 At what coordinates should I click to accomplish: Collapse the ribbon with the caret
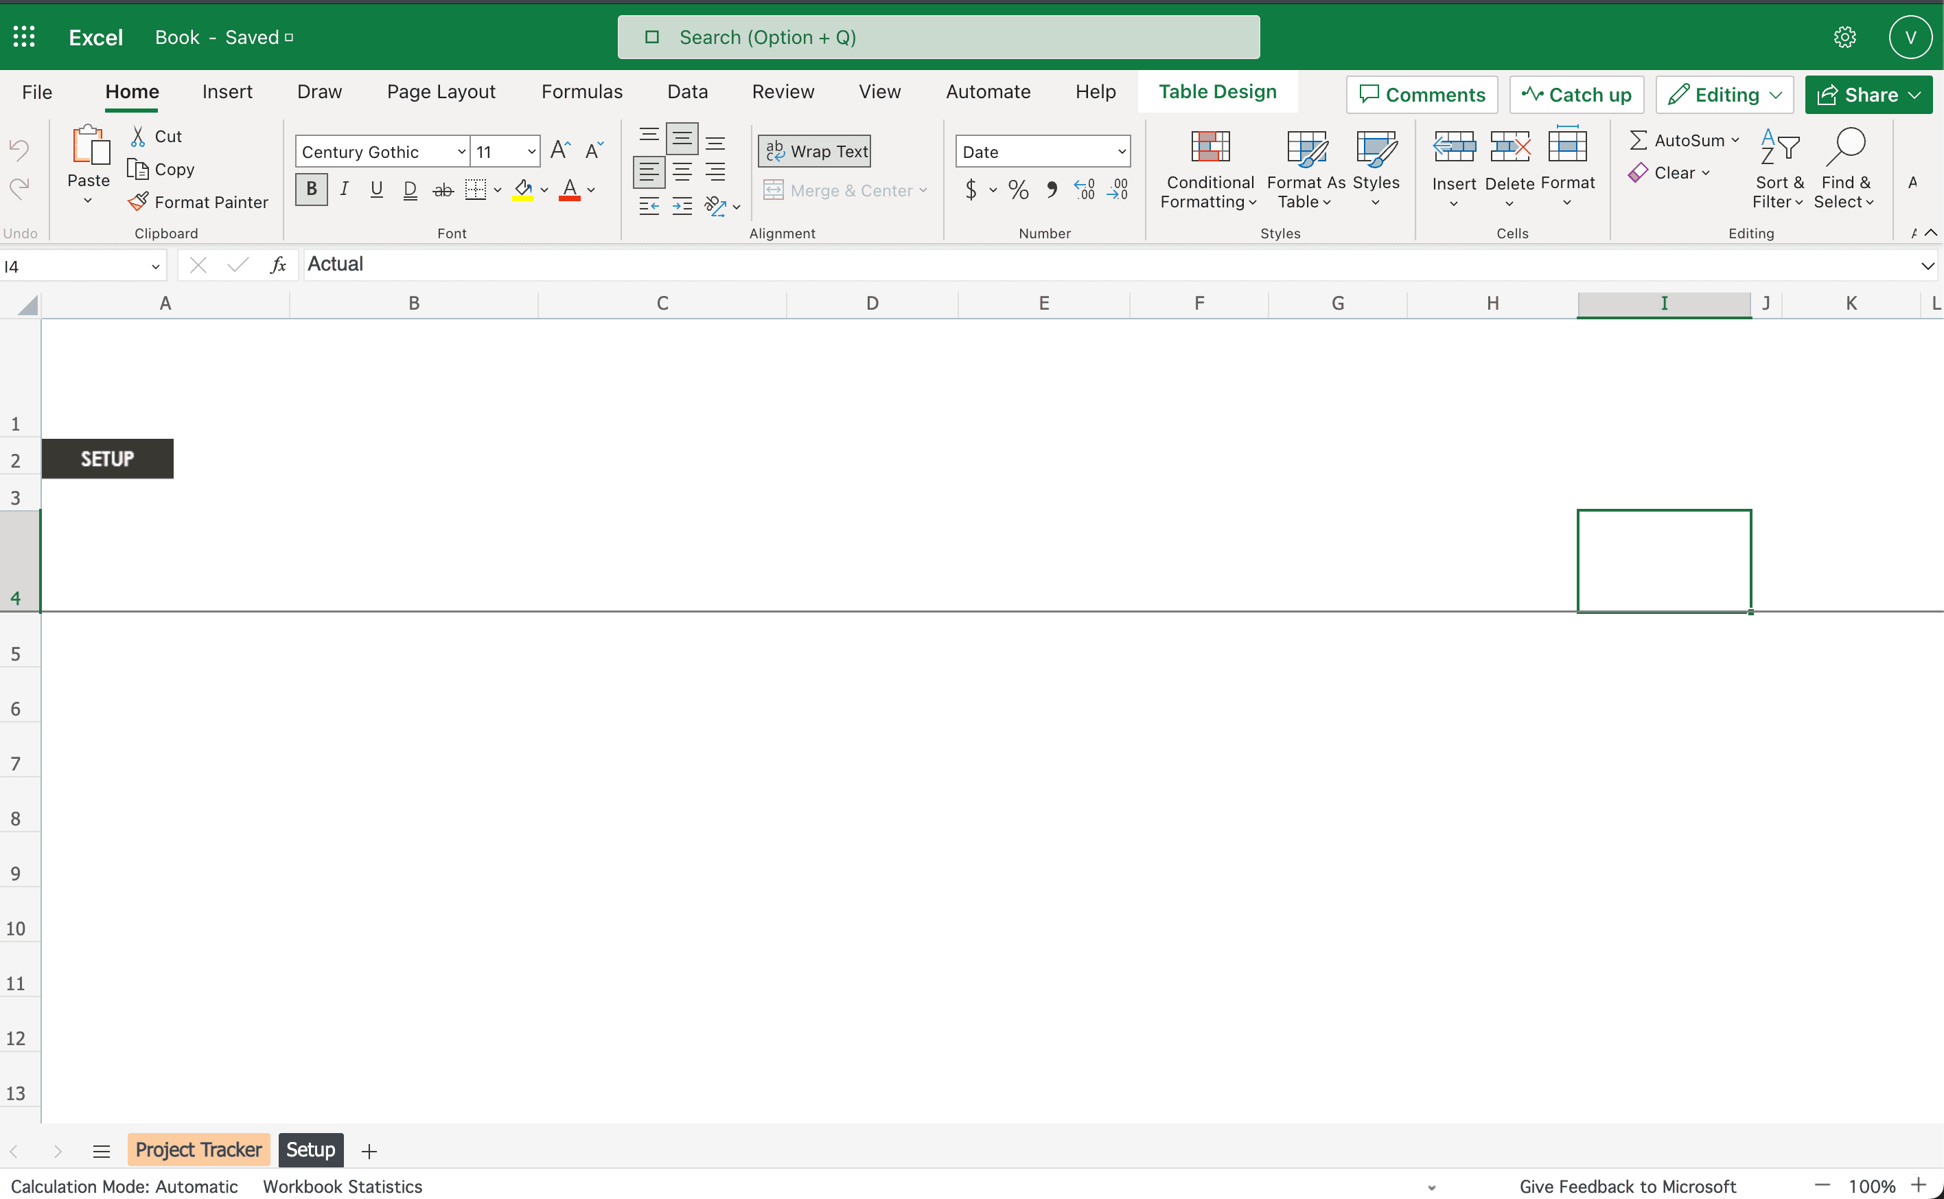click(x=1930, y=232)
